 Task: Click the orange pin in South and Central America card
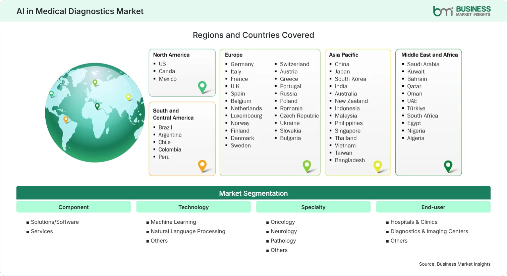pos(202,166)
